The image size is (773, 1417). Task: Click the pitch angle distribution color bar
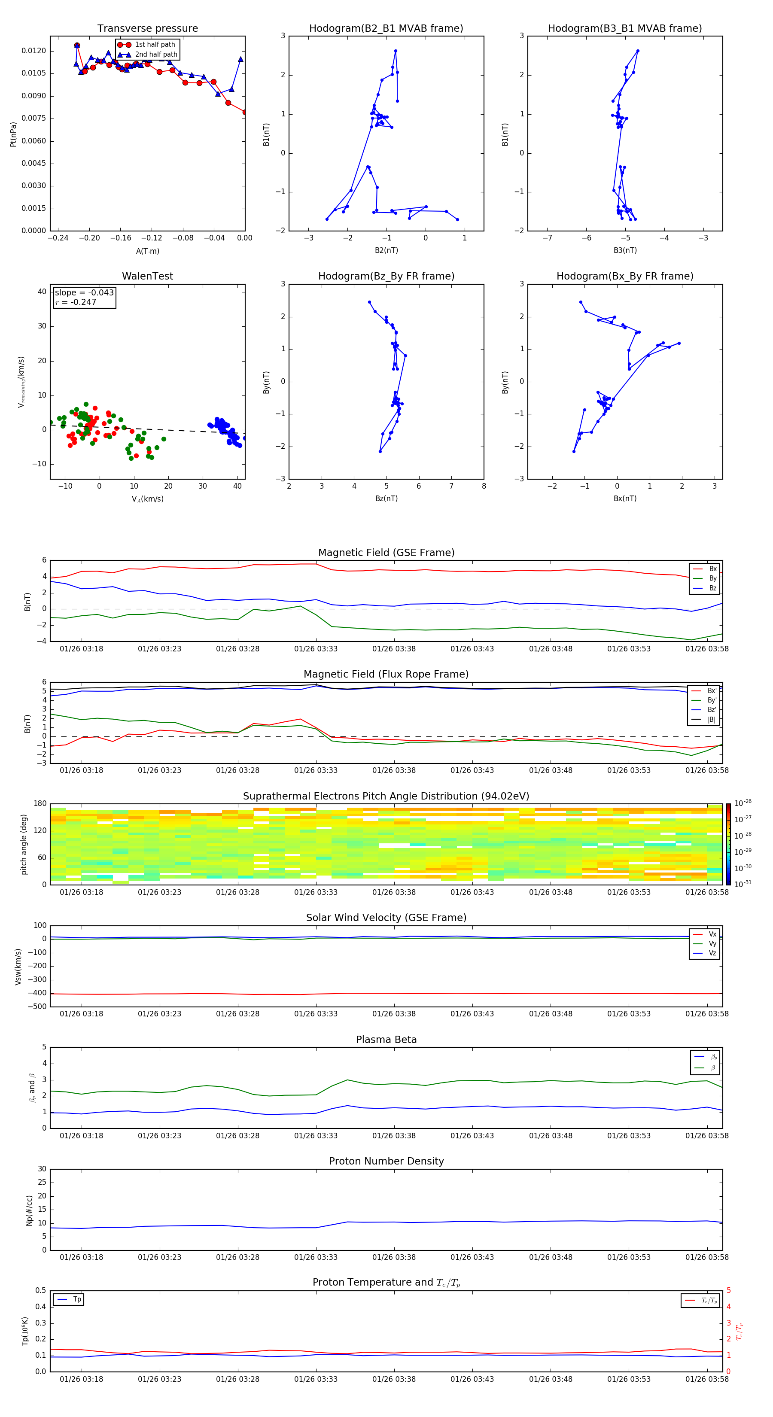[x=728, y=844]
